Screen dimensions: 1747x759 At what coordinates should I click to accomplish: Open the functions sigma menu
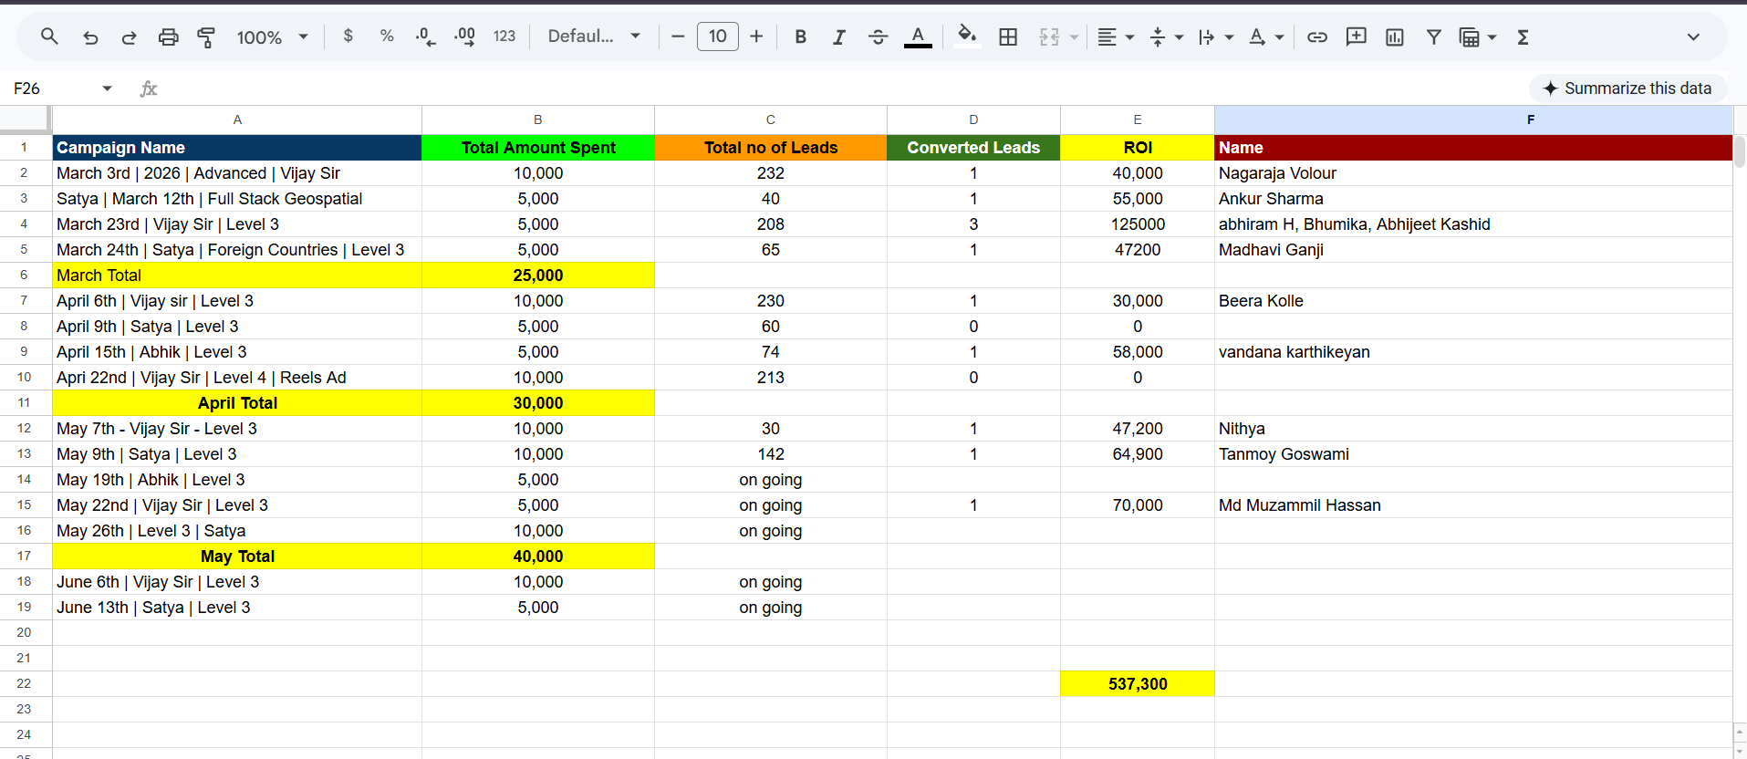click(1523, 36)
